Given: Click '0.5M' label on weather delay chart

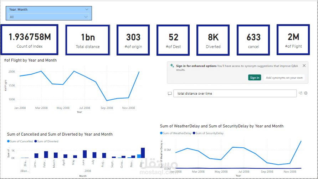Looking at the screenshot, I should click(167, 150).
